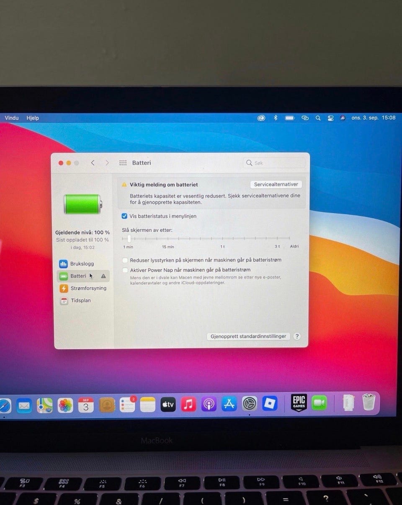The width and height of the screenshot is (402, 505).
Task: Open Epic Games from the Dock
Action: 299,403
